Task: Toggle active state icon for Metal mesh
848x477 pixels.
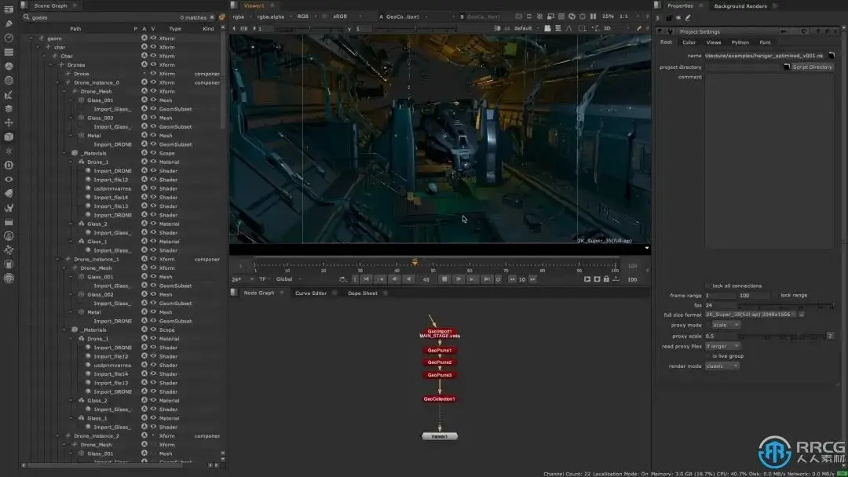Action: [x=144, y=135]
